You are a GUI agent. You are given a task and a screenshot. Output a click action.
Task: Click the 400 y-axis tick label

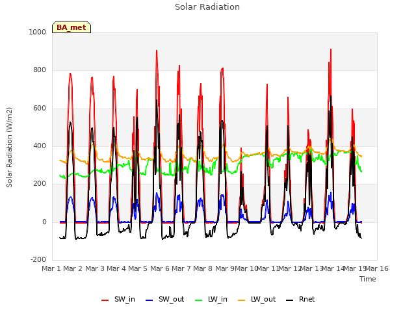40,146
